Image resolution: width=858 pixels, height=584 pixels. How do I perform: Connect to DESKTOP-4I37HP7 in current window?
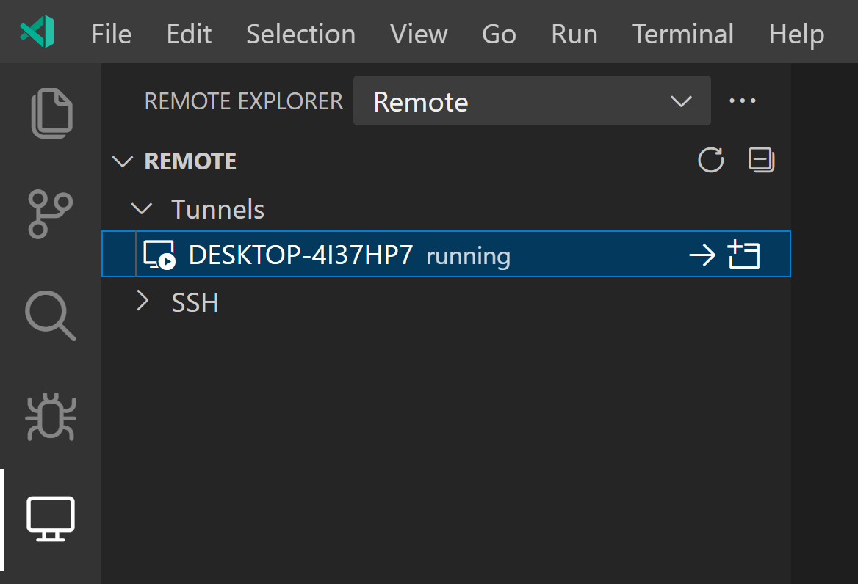click(x=702, y=255)
